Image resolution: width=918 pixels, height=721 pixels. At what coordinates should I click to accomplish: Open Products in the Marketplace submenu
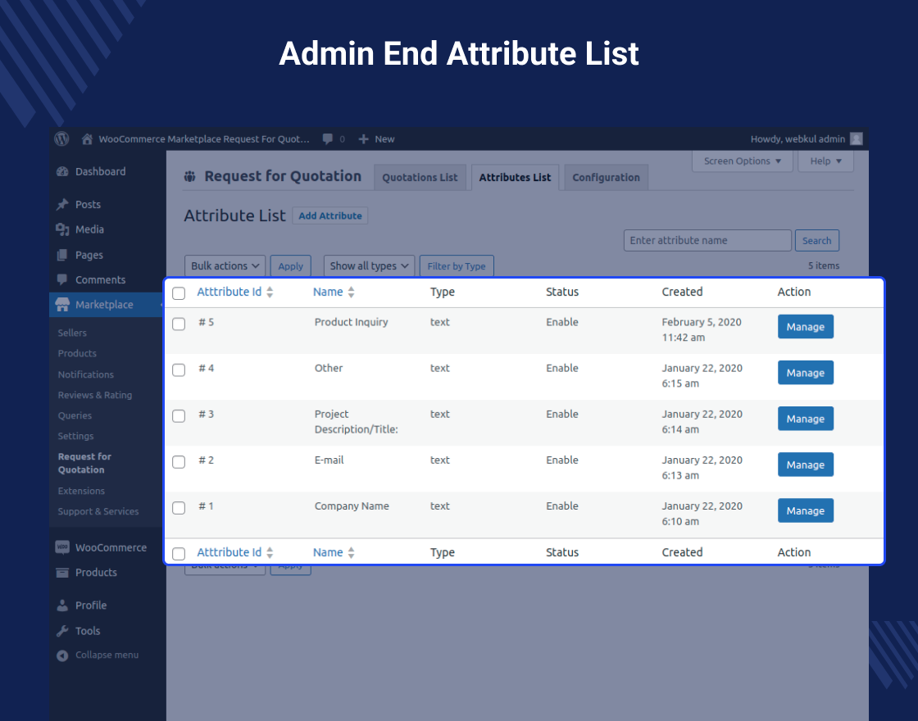77,353
